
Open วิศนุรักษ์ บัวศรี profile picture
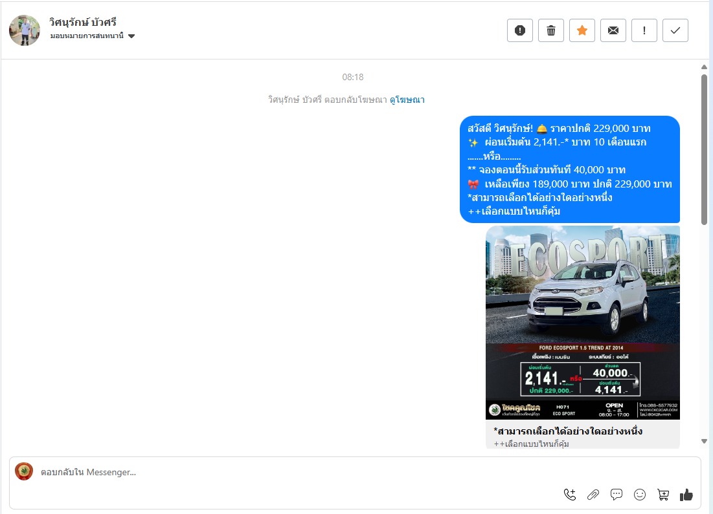coord(25,30)
